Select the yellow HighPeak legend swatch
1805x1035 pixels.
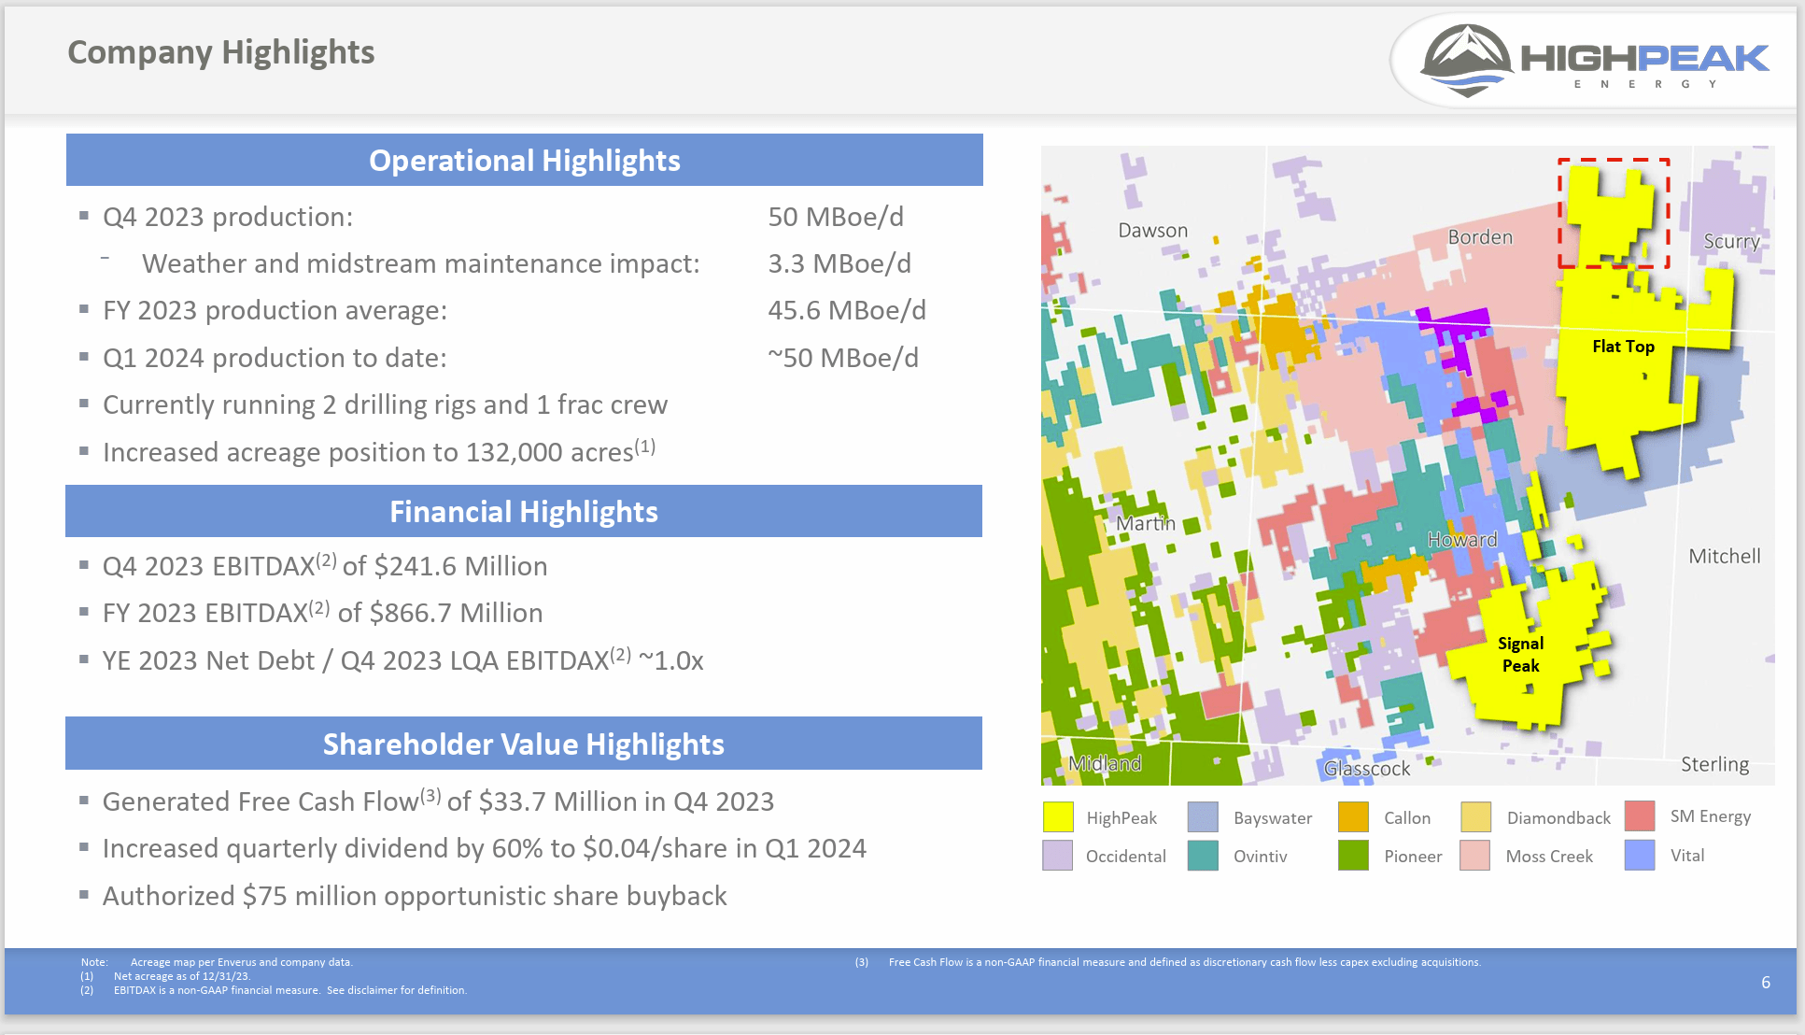point(1058,817)
